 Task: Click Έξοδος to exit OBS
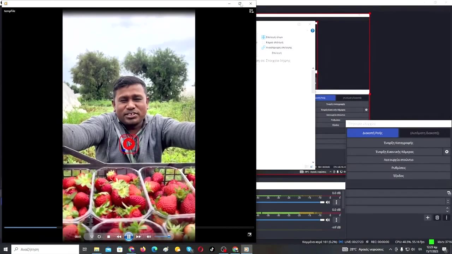tap(398, 176)
